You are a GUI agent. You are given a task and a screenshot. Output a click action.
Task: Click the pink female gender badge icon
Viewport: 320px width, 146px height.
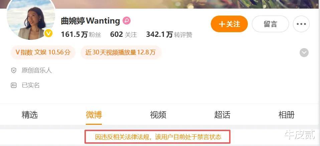coord(127,21)
